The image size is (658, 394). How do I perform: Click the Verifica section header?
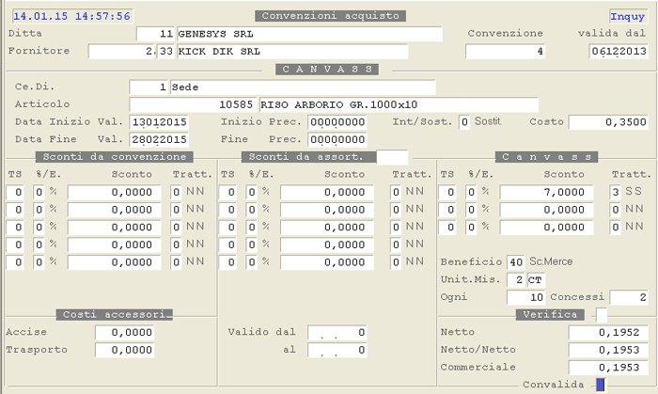(x=550, y=315)
